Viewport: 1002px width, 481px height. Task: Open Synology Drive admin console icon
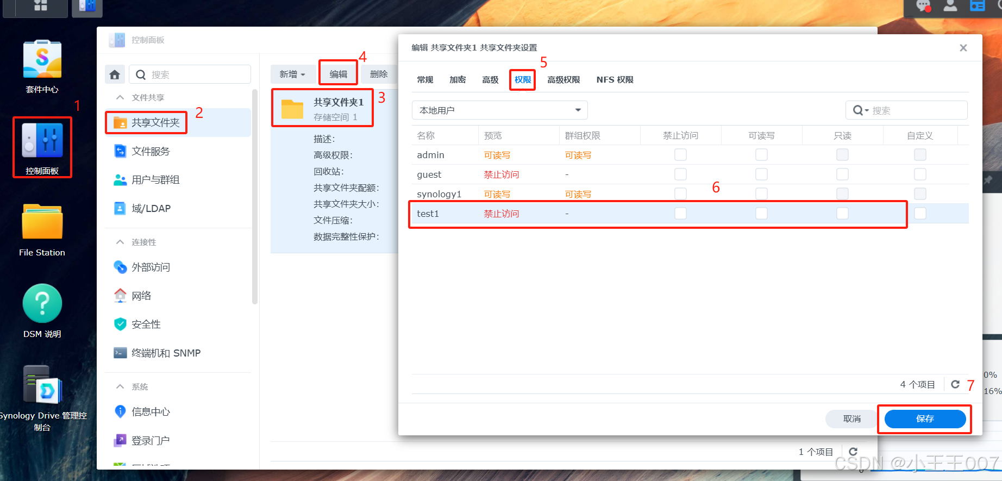(42, 385)
